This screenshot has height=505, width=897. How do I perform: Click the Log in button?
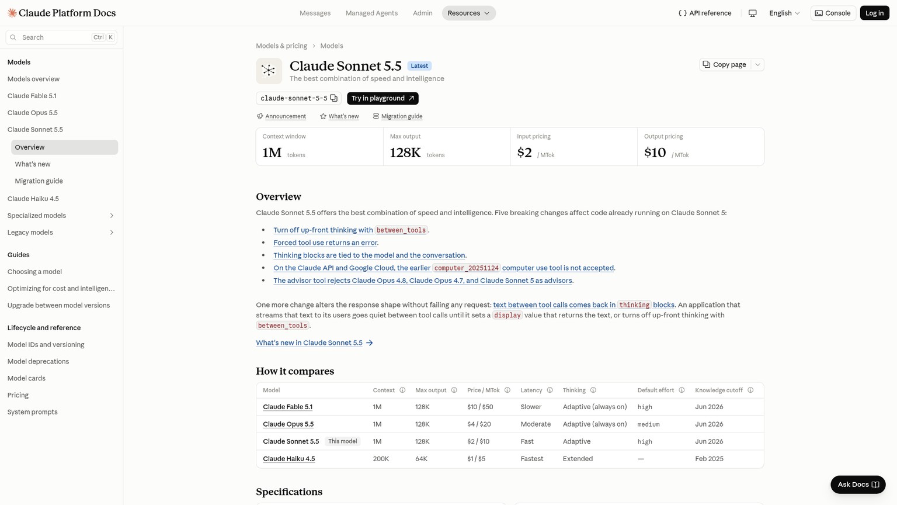(874, 13)
